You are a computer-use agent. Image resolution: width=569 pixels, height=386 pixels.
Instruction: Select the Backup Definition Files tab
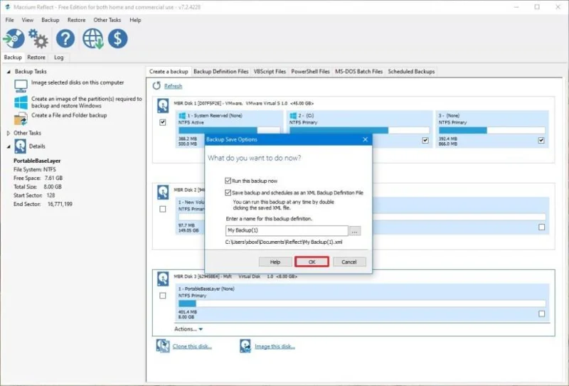tap(221, 72)
